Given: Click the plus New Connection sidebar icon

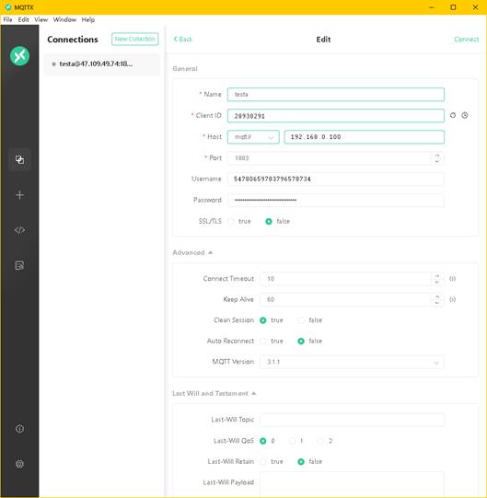Looking at the screenshot, I should pos(19,195).
